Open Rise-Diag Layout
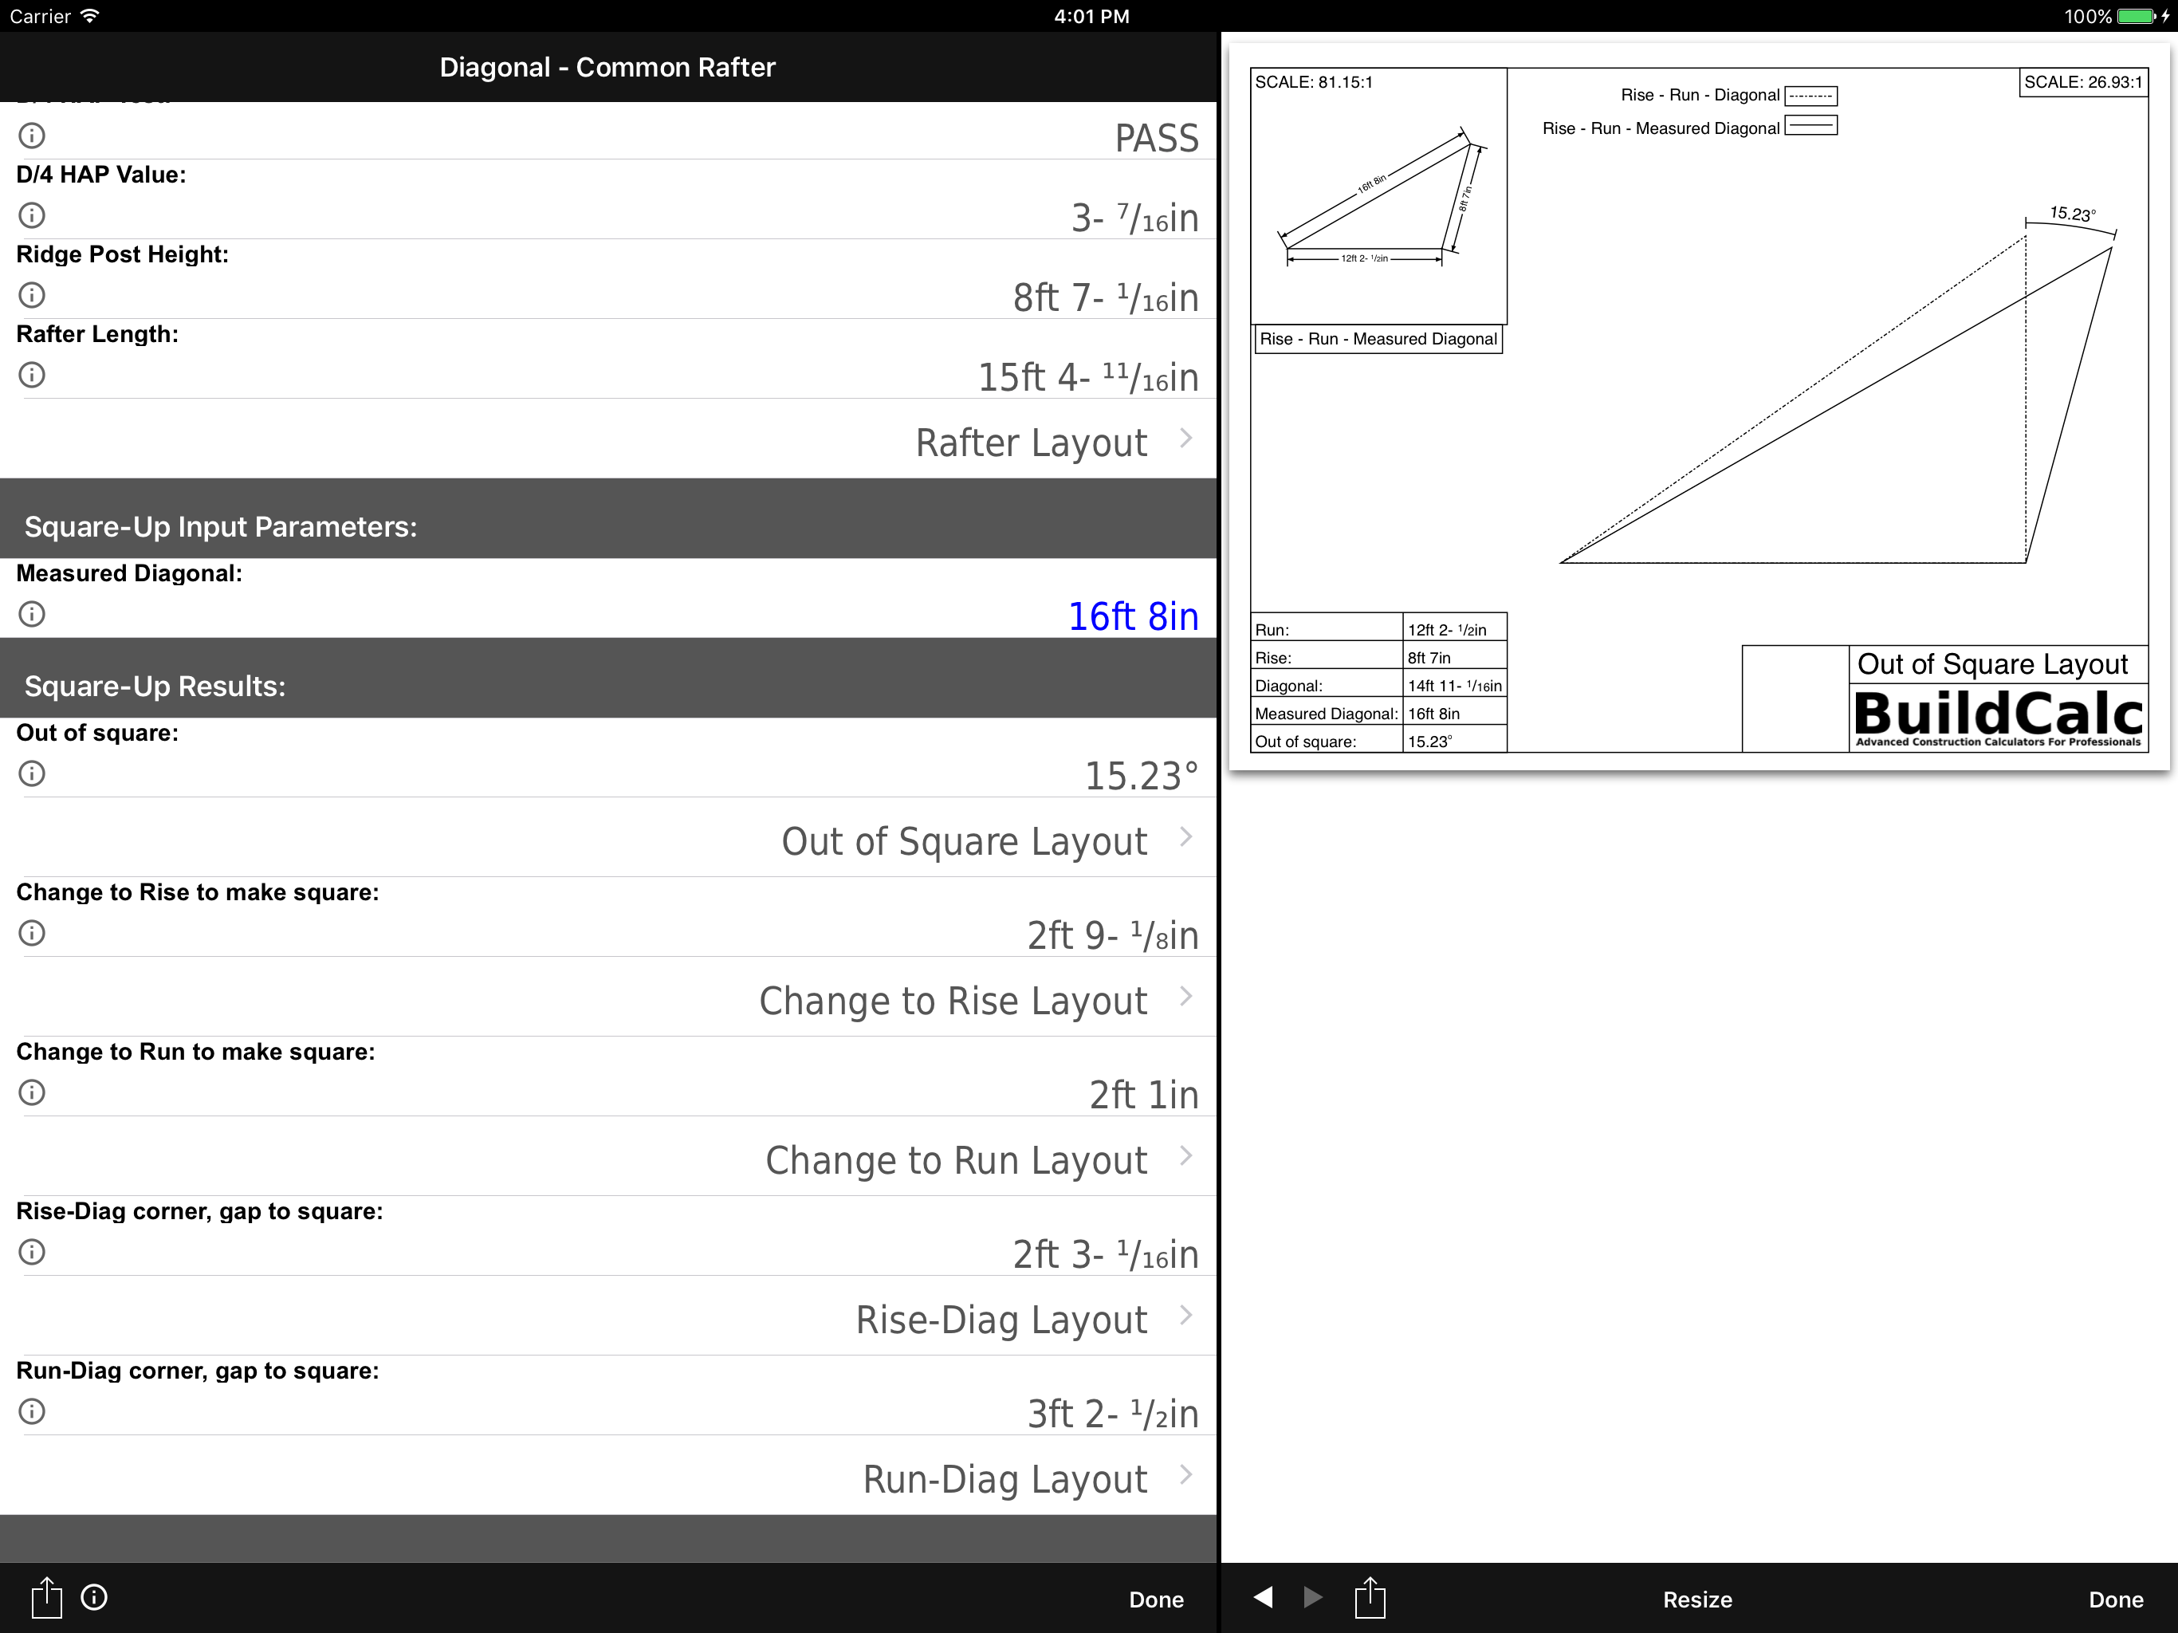 [1001, 1320]
